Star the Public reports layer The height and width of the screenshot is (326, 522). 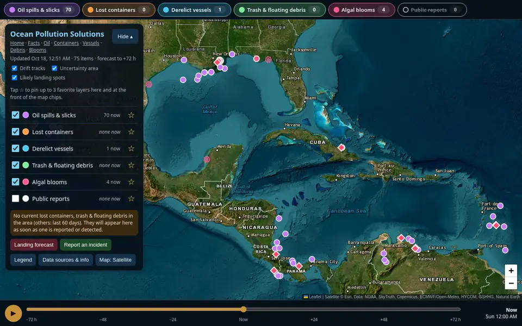point(131,199)
